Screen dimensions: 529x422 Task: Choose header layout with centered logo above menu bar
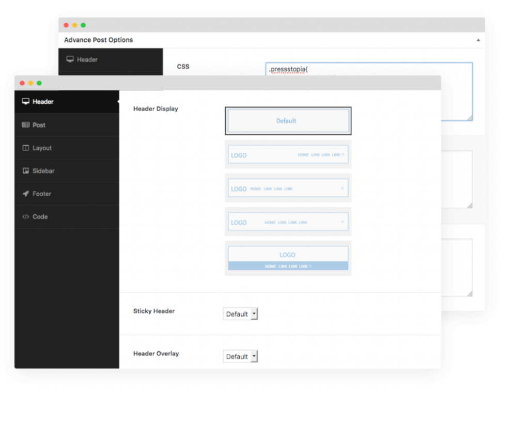(x=288, y=258)
